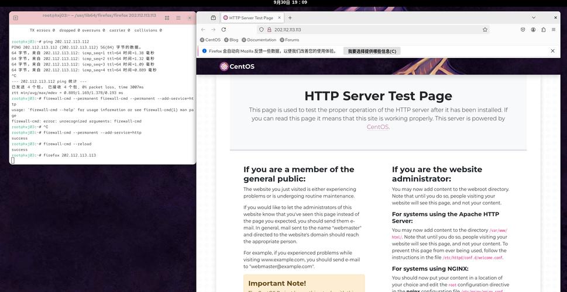This screenshot has width=567, height=292.
Task: Open the Firefox account icon
Action: [x=533, y=30]
